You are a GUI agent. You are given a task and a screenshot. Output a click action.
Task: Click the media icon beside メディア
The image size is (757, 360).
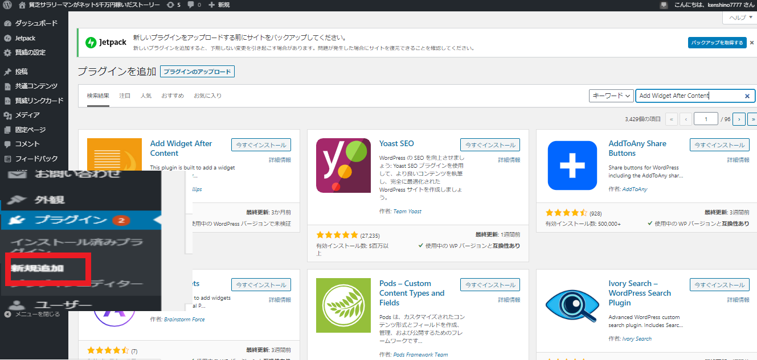(7, 115)
